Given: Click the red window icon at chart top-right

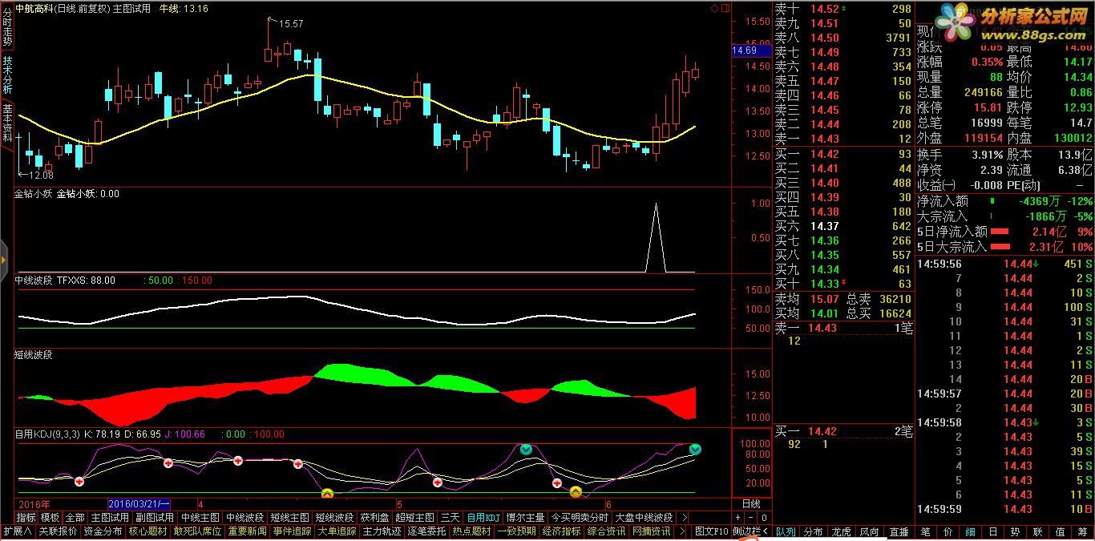Looking at the screenshot, I should pos(725,8).
